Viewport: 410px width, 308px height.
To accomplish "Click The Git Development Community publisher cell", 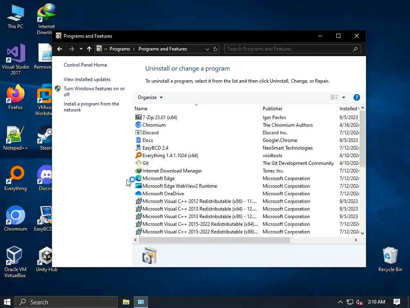I will pos(298,163).
